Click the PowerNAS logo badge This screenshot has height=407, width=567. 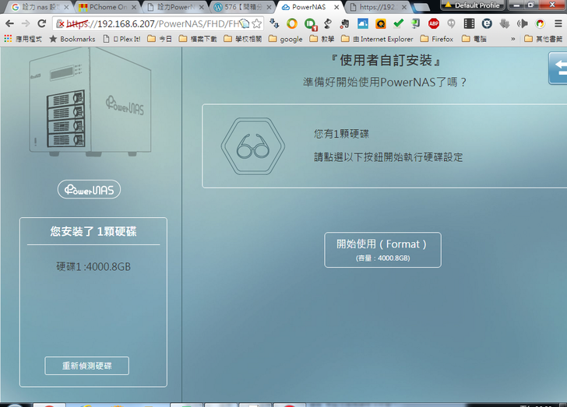coord(89,189)
